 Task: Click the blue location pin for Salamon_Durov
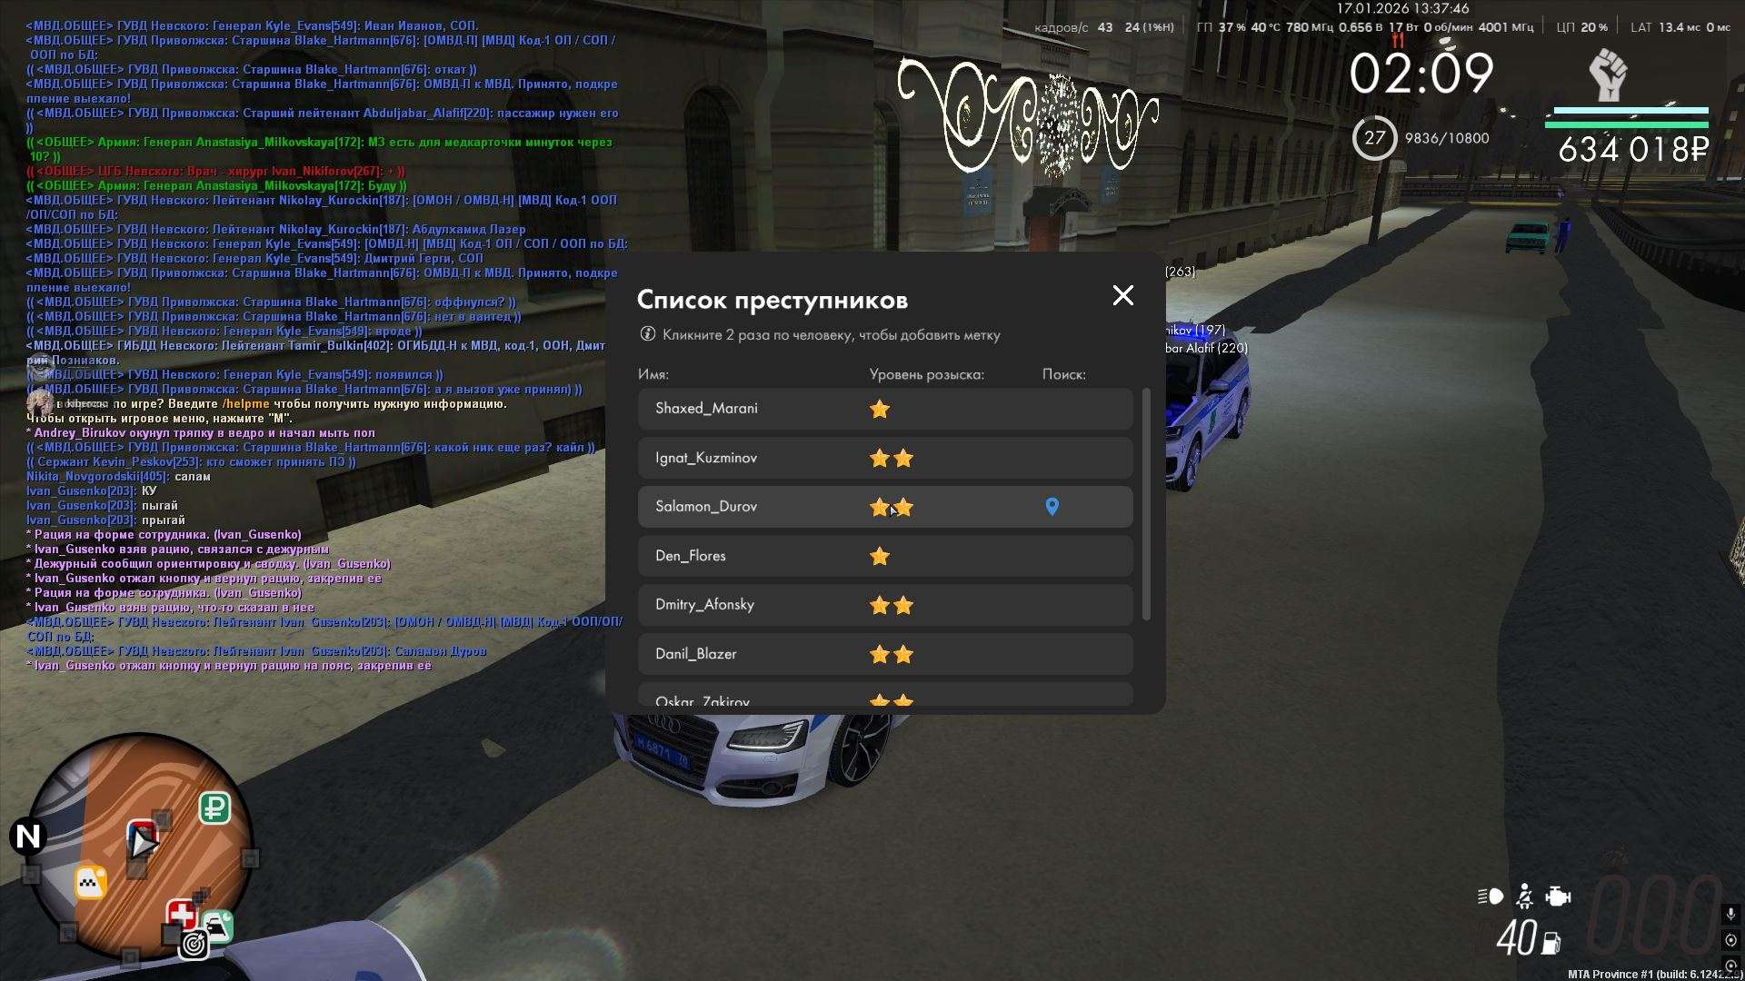point(1052,507)
